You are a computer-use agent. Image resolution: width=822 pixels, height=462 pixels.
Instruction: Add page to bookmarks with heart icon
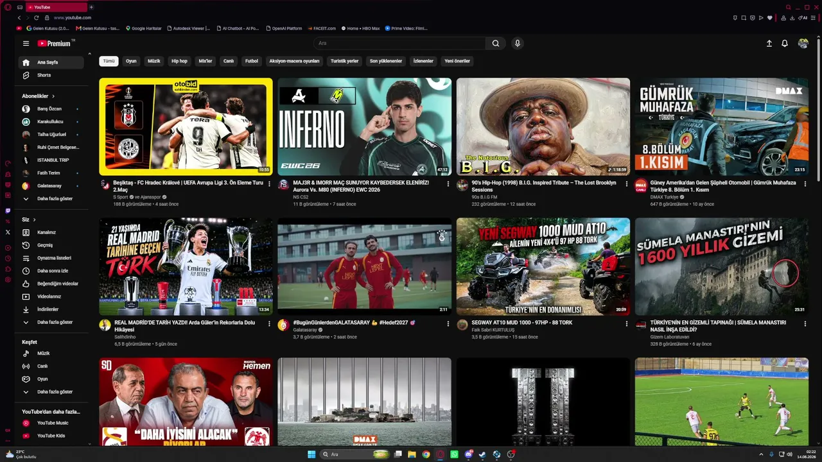[x=770, y=18]
